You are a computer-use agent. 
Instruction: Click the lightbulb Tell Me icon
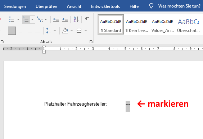pos(151,6)
